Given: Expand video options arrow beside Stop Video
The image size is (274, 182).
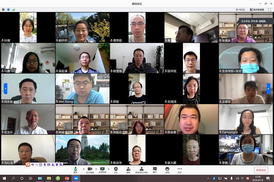Looking at the screenshot, I should tap(96, 169).
